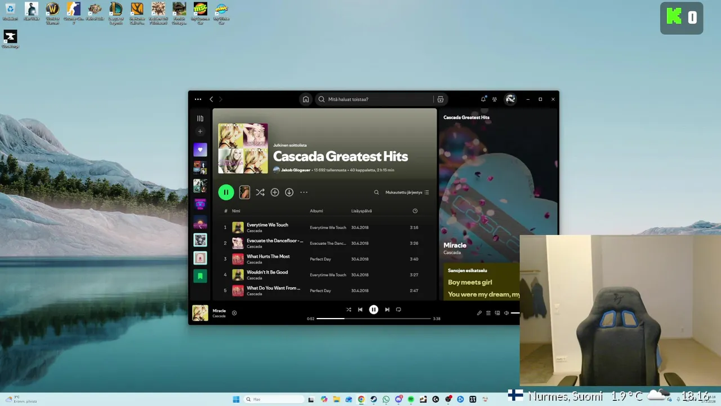The height and width of the screenshot is (406, 721).
Task: Click the taskbar search box 'Hae'
Action: pyautogui.click(x=274, y=399)
